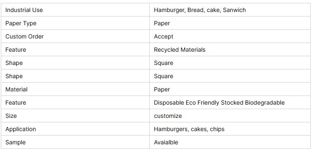Select Disposable Eco Friendly Stocked Biodegradable text

pyautogui.click(x=219, y=103)
